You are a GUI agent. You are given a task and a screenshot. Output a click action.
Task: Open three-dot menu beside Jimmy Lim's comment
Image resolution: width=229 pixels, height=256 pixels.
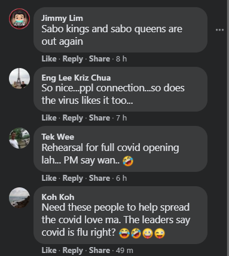[x=219, y=30]
